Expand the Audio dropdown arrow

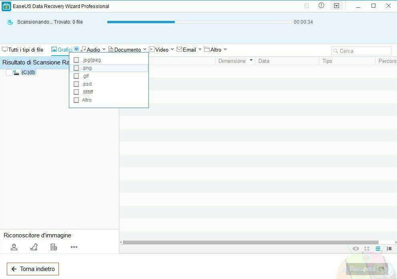tap(104, 49)
